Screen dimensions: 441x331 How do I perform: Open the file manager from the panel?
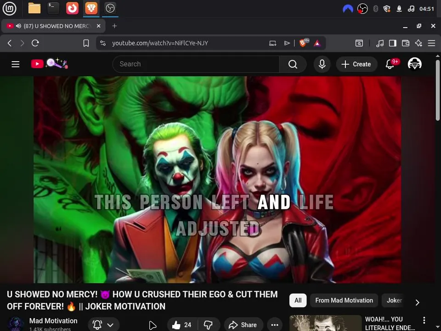[x=34, y=8]
